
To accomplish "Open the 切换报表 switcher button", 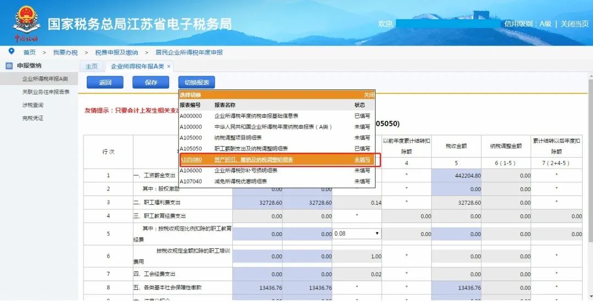I will (x=197, y=82).
